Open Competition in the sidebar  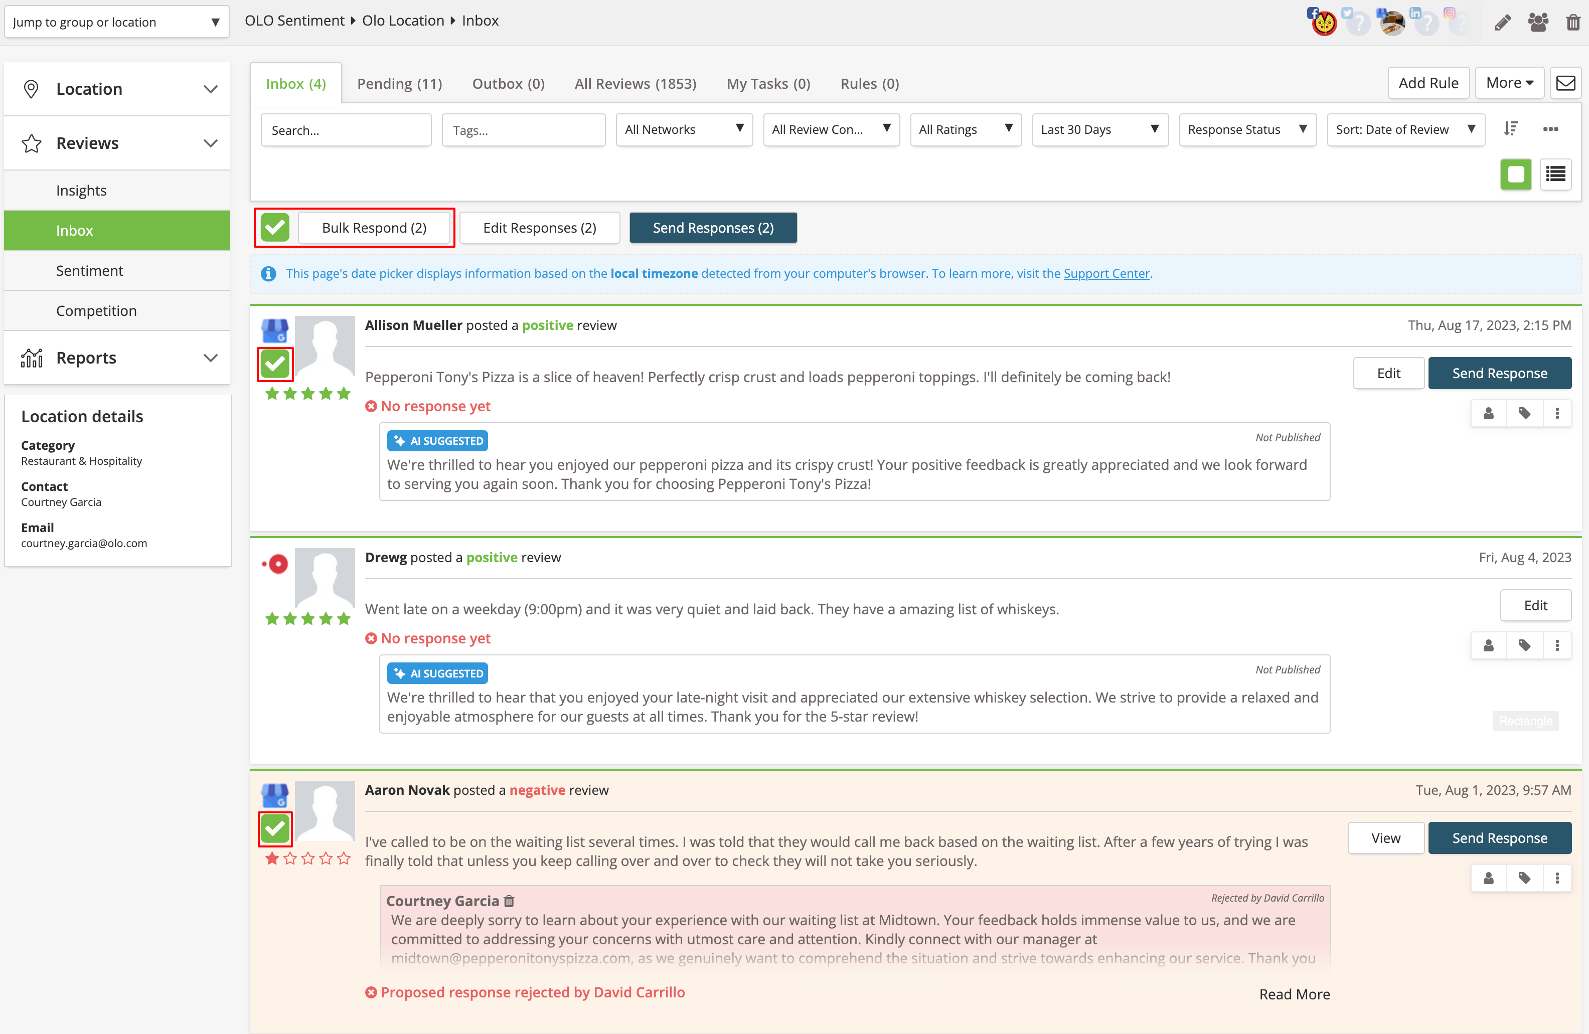point(117,310)
